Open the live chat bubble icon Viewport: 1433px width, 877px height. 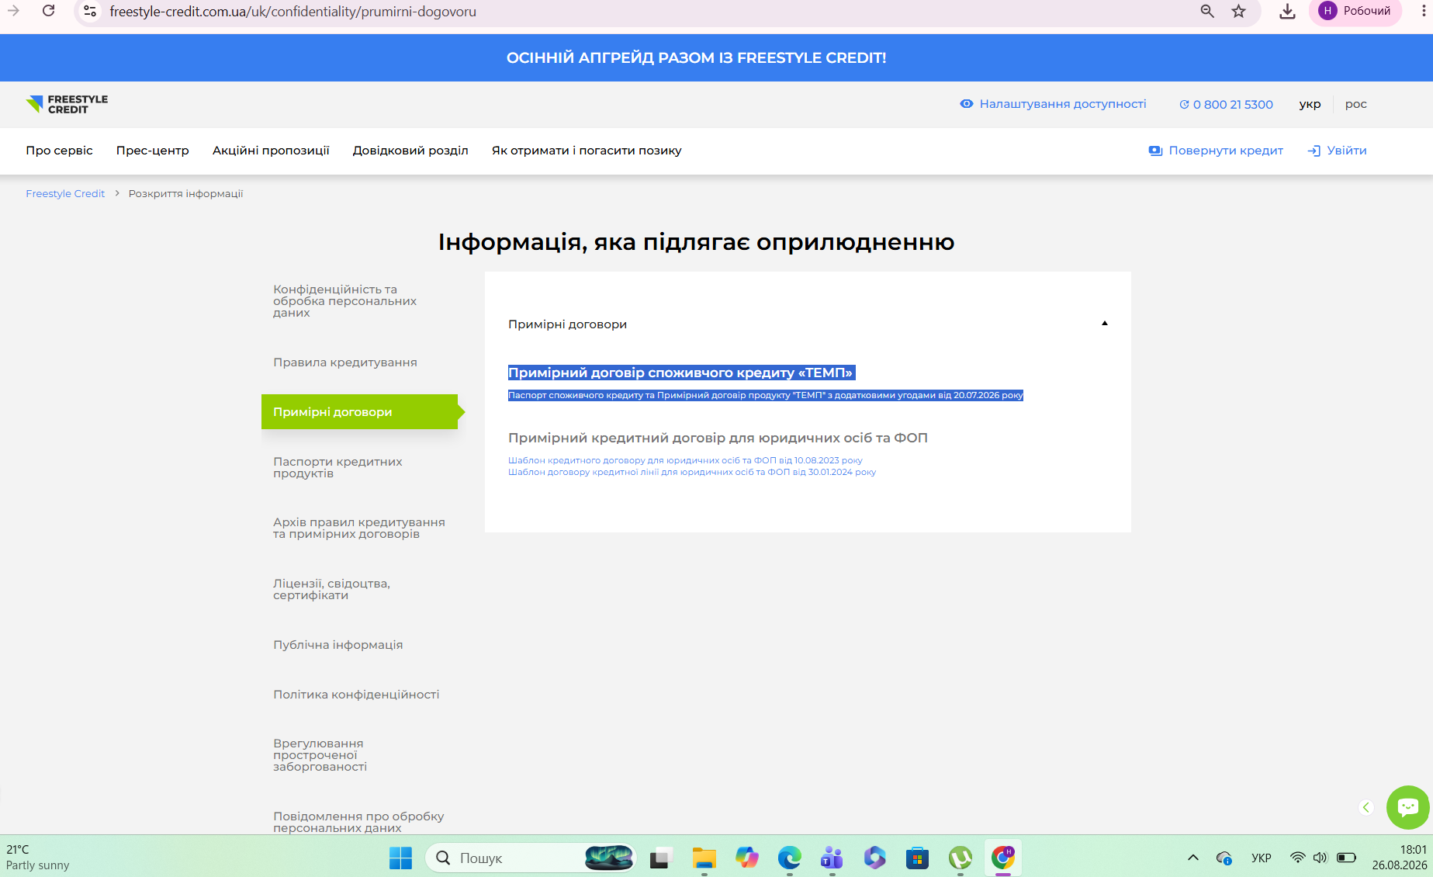(x=1408, y=807)
